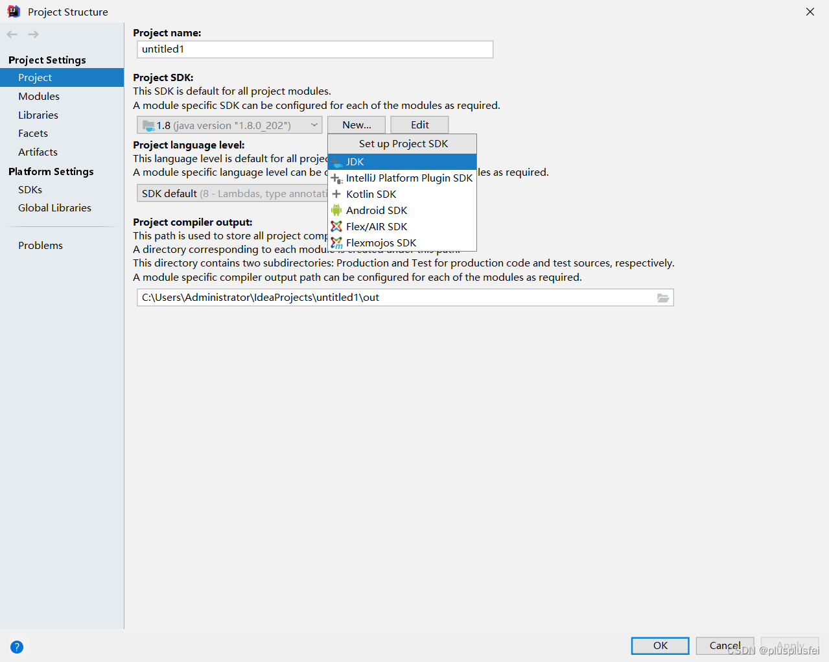Choose IntelliJ Platform Plugin SDK entry
Screen dimensions: 829x662
point(403,178)
